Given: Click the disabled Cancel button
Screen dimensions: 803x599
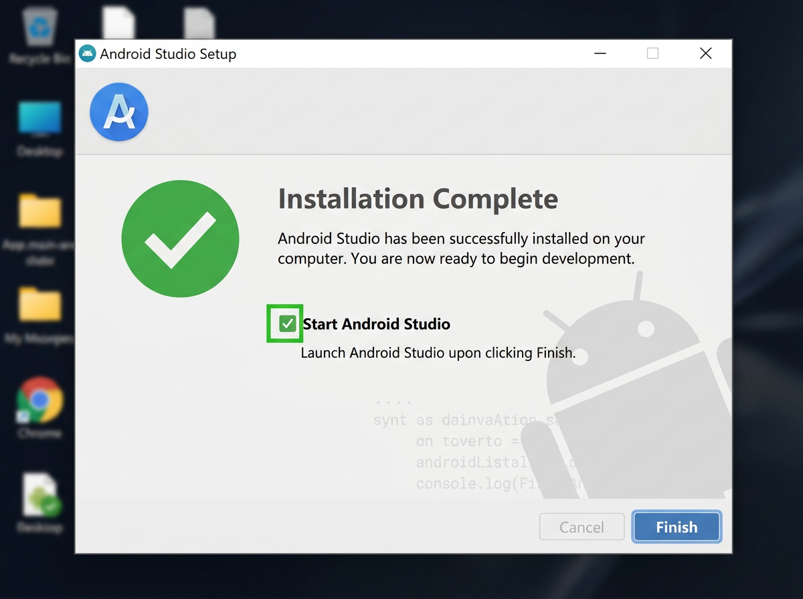Looking at the screenshot, I should 582,527.
